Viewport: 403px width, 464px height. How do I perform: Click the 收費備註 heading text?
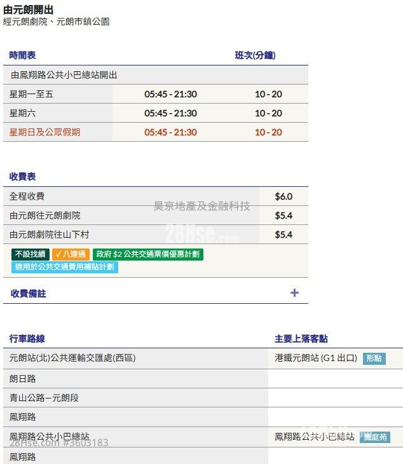coord(29,294)
